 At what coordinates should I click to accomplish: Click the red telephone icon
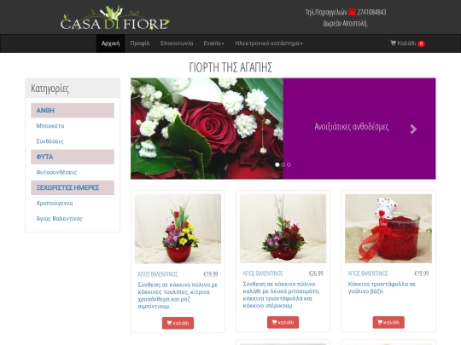point(352,12)
